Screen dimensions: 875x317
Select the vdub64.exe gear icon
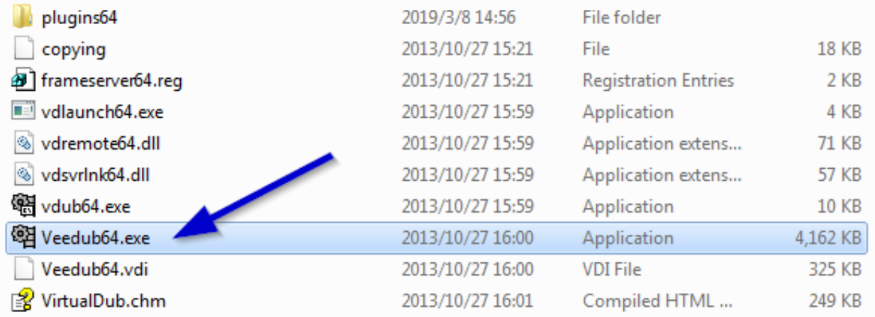(23, 206)
